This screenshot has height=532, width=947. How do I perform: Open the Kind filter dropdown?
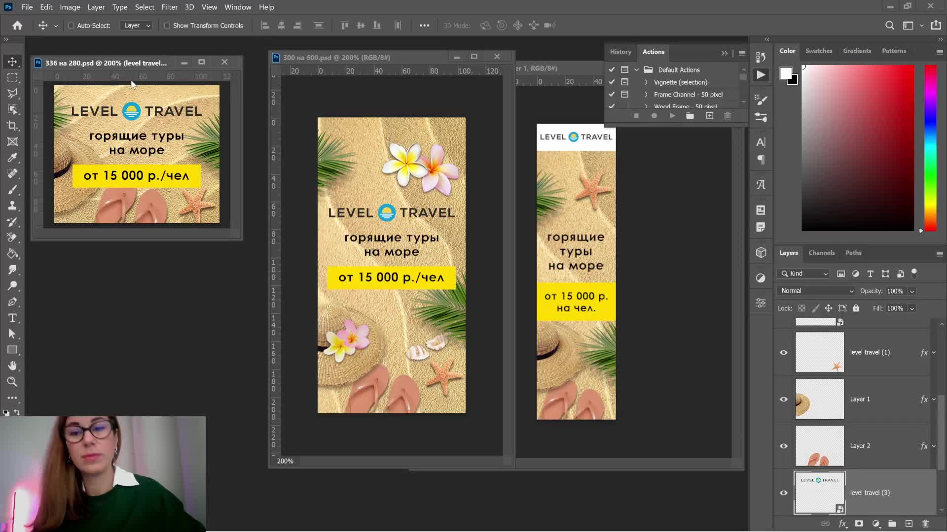click(803, 273)
